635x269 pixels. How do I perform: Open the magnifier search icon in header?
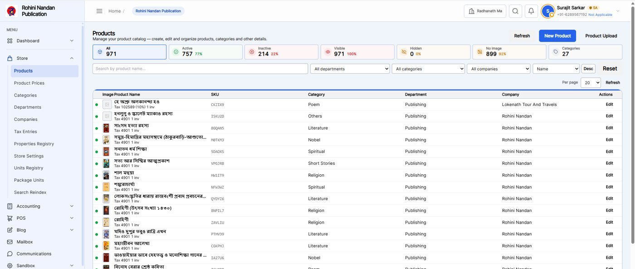pos(515,11)
